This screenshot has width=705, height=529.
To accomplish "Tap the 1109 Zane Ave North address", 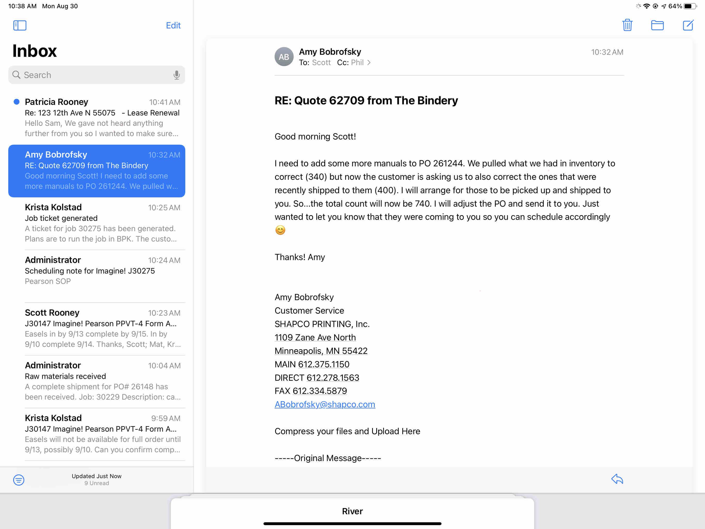I will click(x=315, y=337).
